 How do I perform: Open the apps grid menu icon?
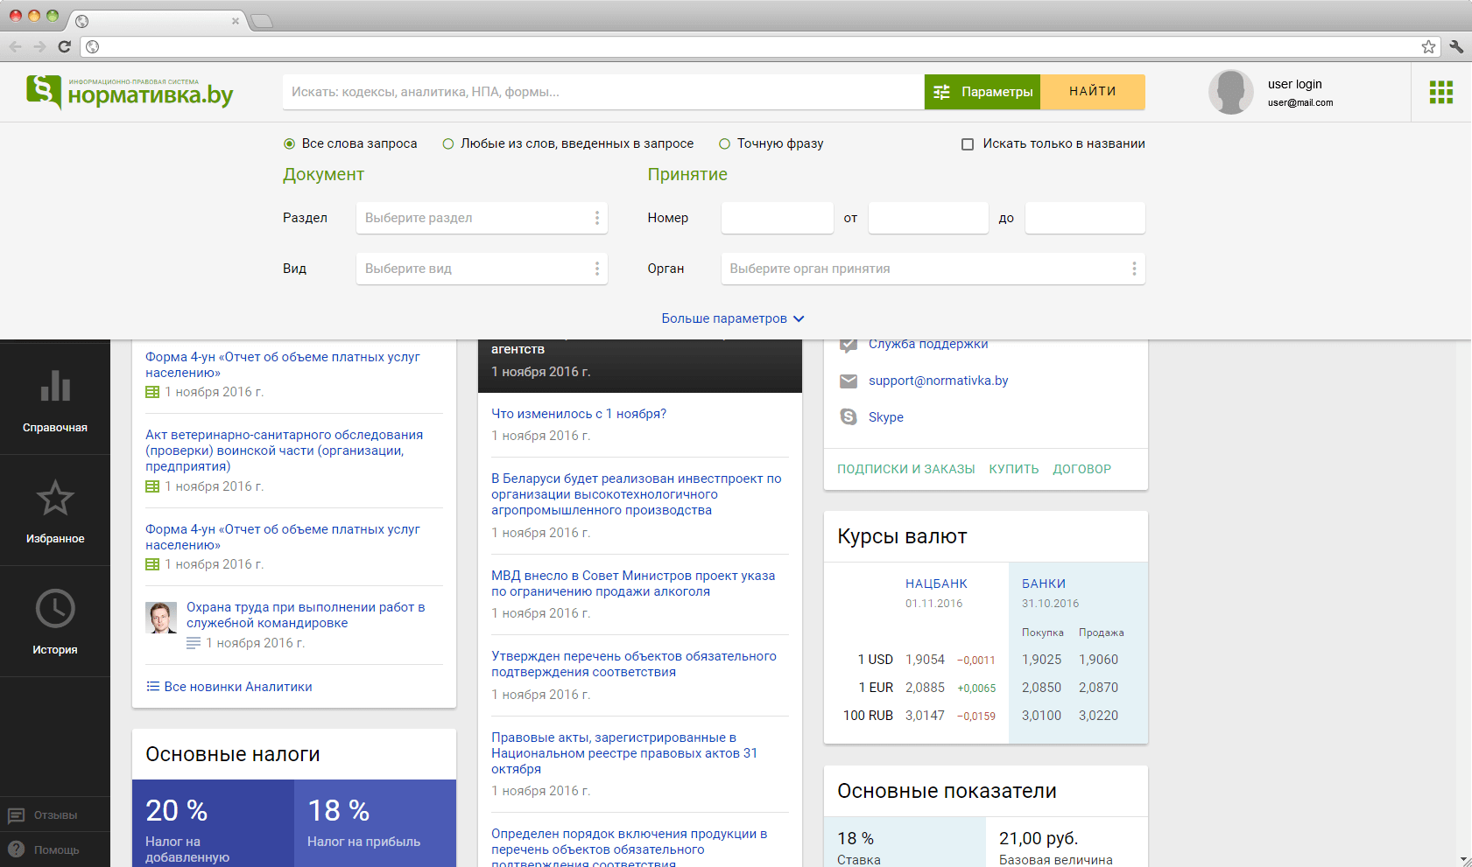pos(1440,92)
